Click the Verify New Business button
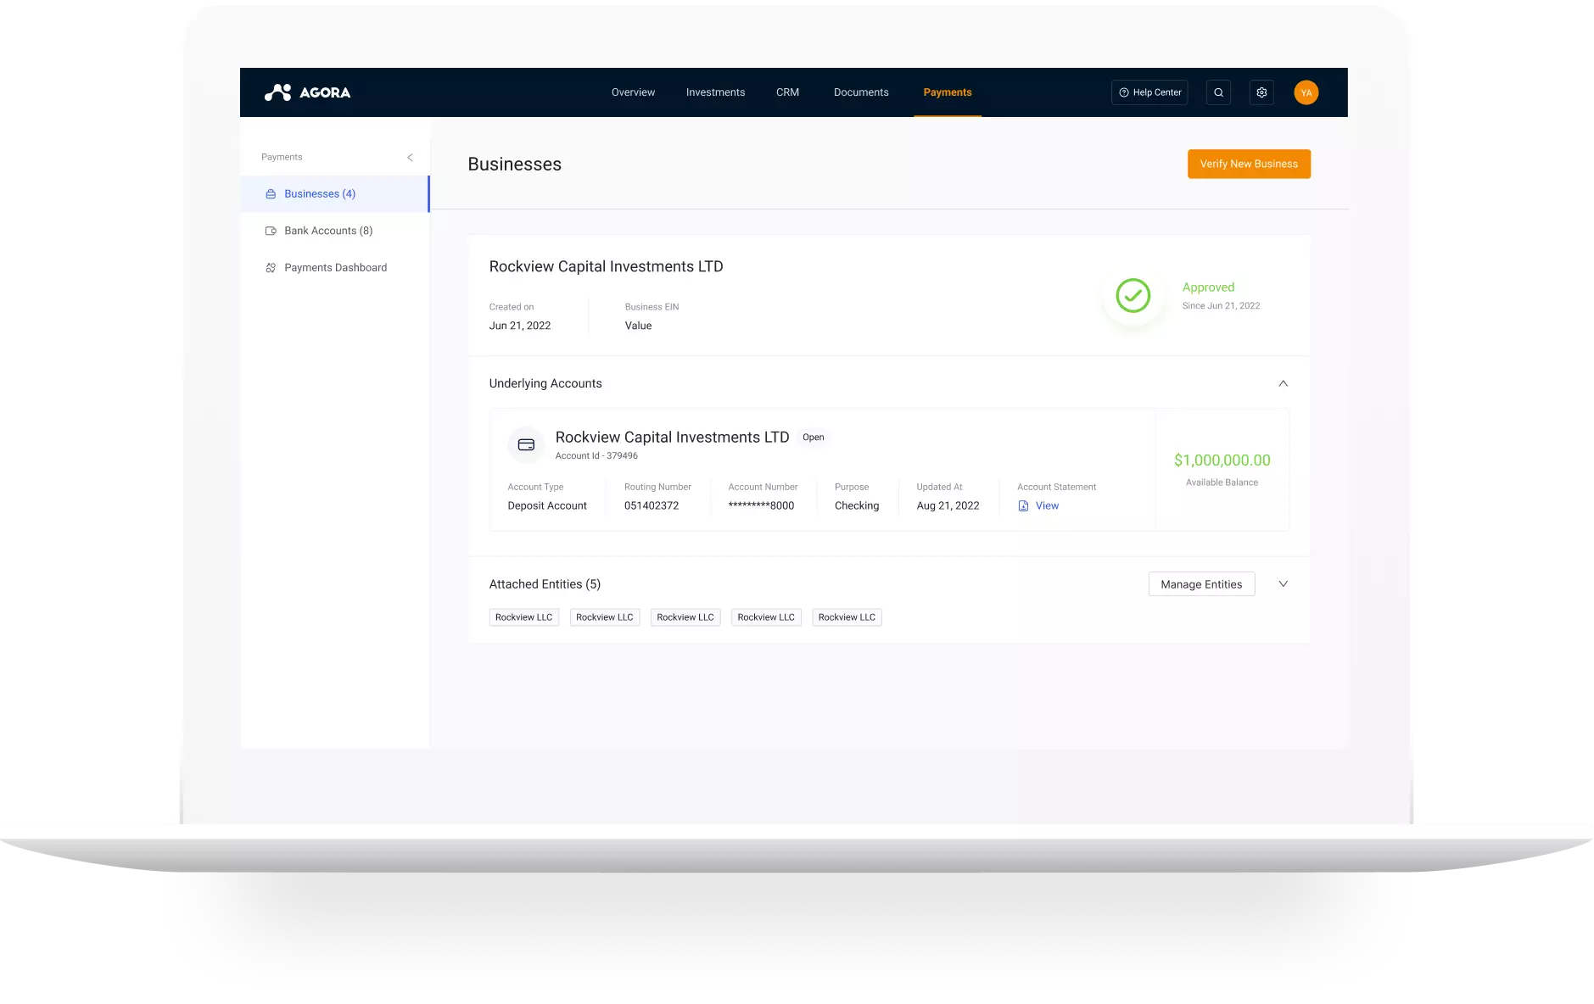This screenshot has width=1594, height=1004. pyautogui.click(x=1248, y=164)
